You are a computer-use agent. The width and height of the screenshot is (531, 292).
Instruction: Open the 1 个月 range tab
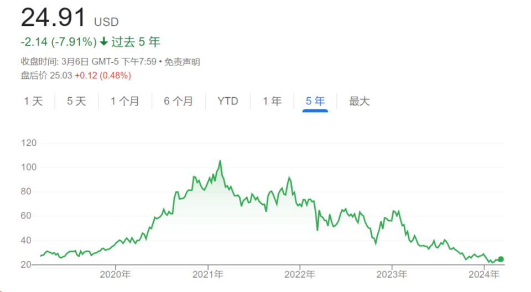(125, 101)
